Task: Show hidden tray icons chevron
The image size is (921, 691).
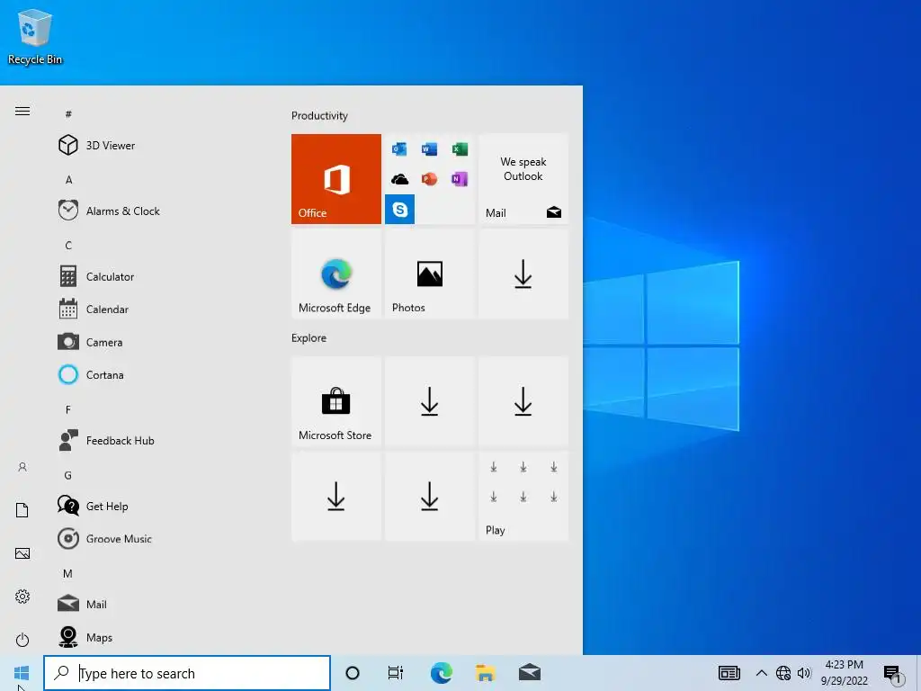Action: 761,673
